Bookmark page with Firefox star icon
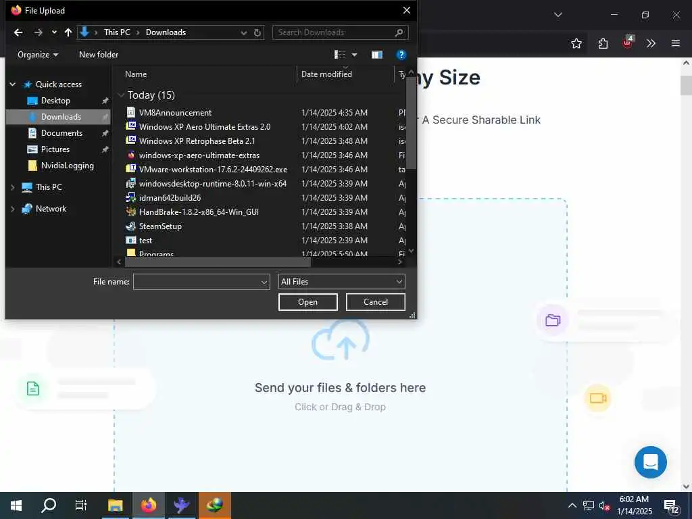The width and height of the screenshot is (692, 519). (576, 43)
